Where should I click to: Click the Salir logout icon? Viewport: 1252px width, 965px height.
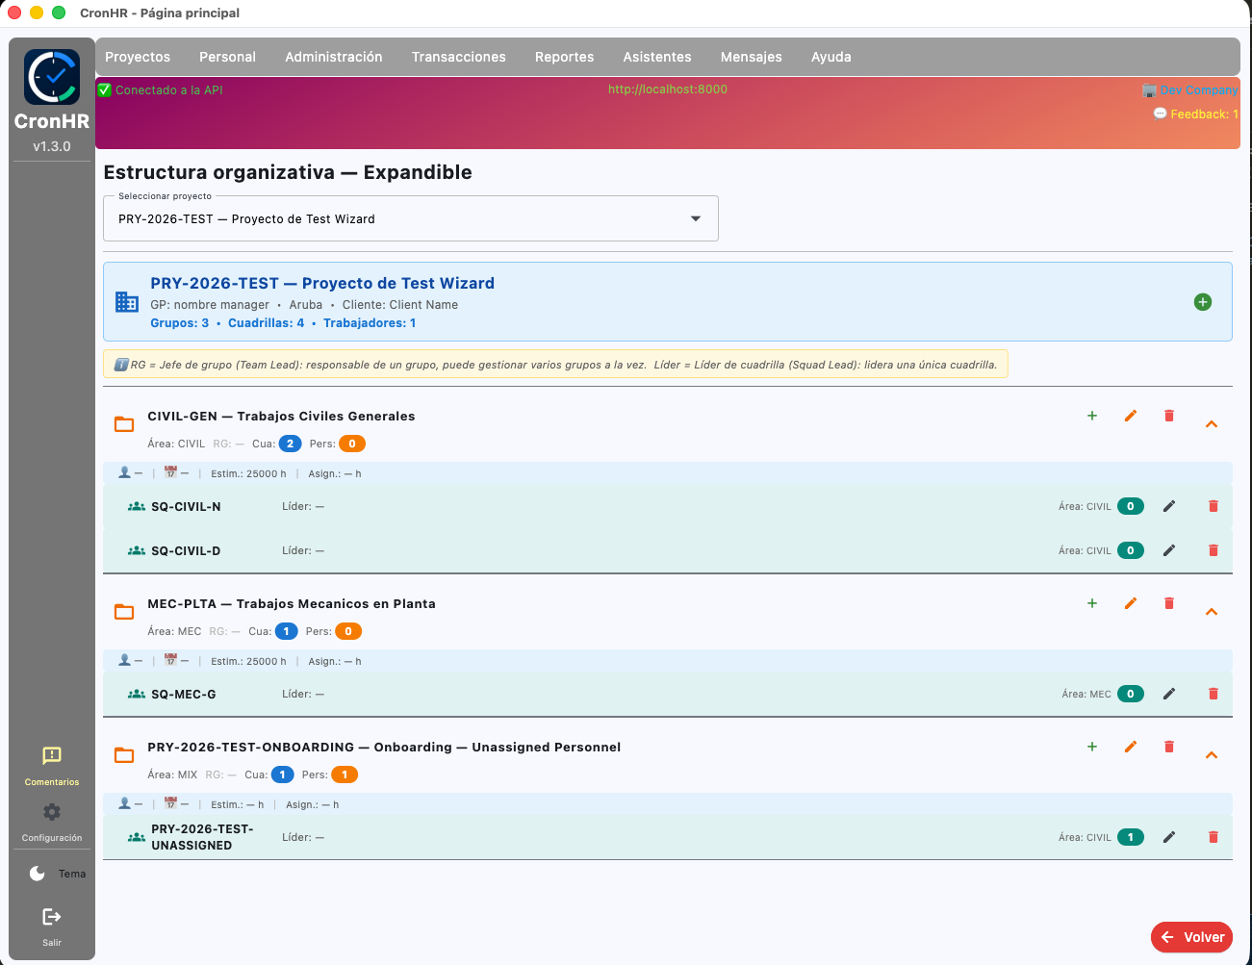tap(52, 917)
